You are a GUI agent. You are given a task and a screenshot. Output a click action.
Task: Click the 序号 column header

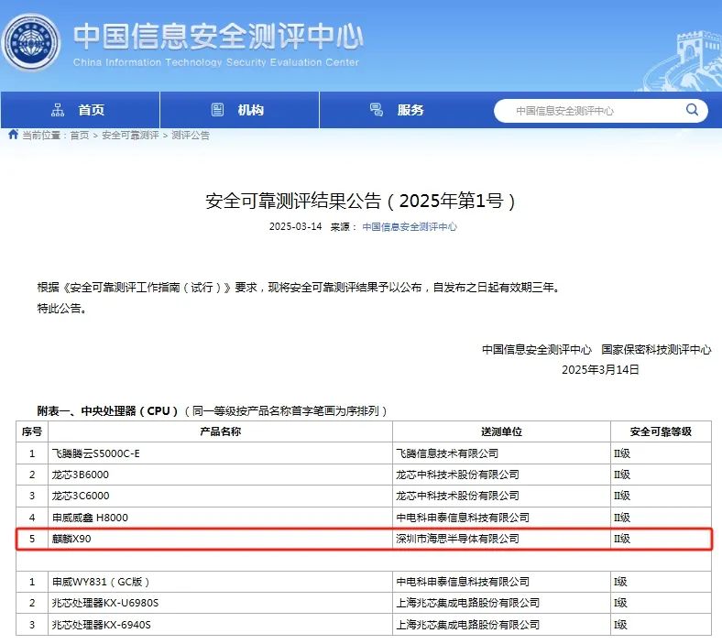click(x=32, y=431)
